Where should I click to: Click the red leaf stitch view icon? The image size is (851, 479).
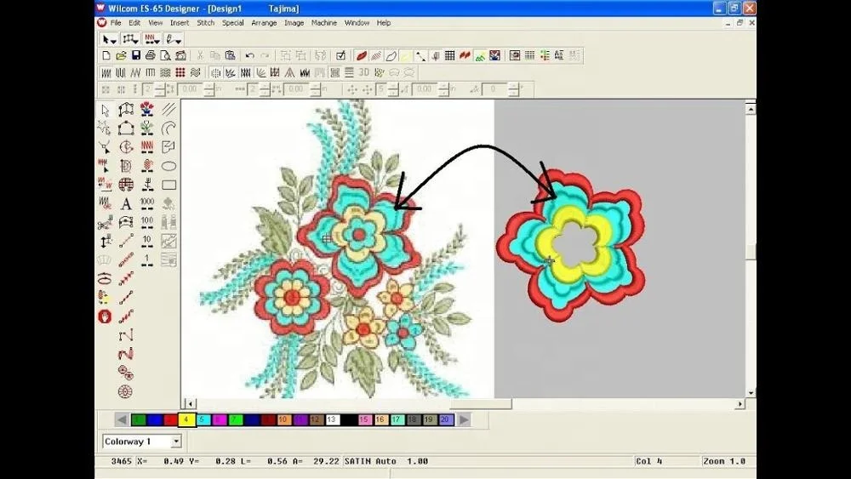(x=362, y=55)
